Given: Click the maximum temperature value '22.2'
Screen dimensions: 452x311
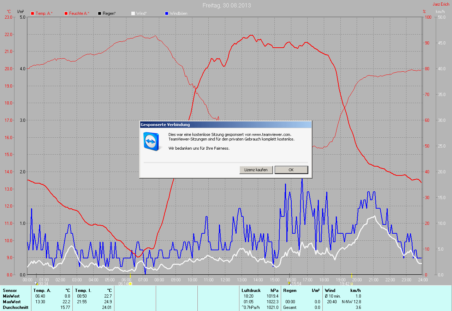Looking at the screenshot, I should 66,302.
